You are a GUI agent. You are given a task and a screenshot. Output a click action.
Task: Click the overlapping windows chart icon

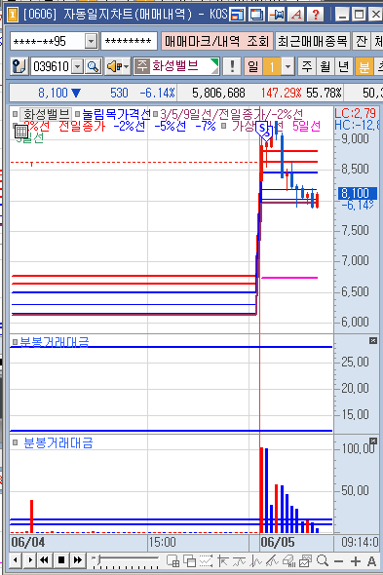click(x=189, y=560)
